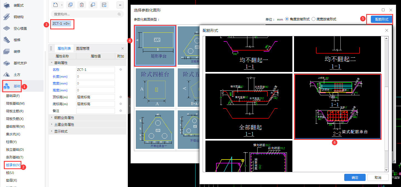This screenshot has width=401, height=187.
Task: Open the 底标高(m) value dropdown
Action: [x=95, y=104]
